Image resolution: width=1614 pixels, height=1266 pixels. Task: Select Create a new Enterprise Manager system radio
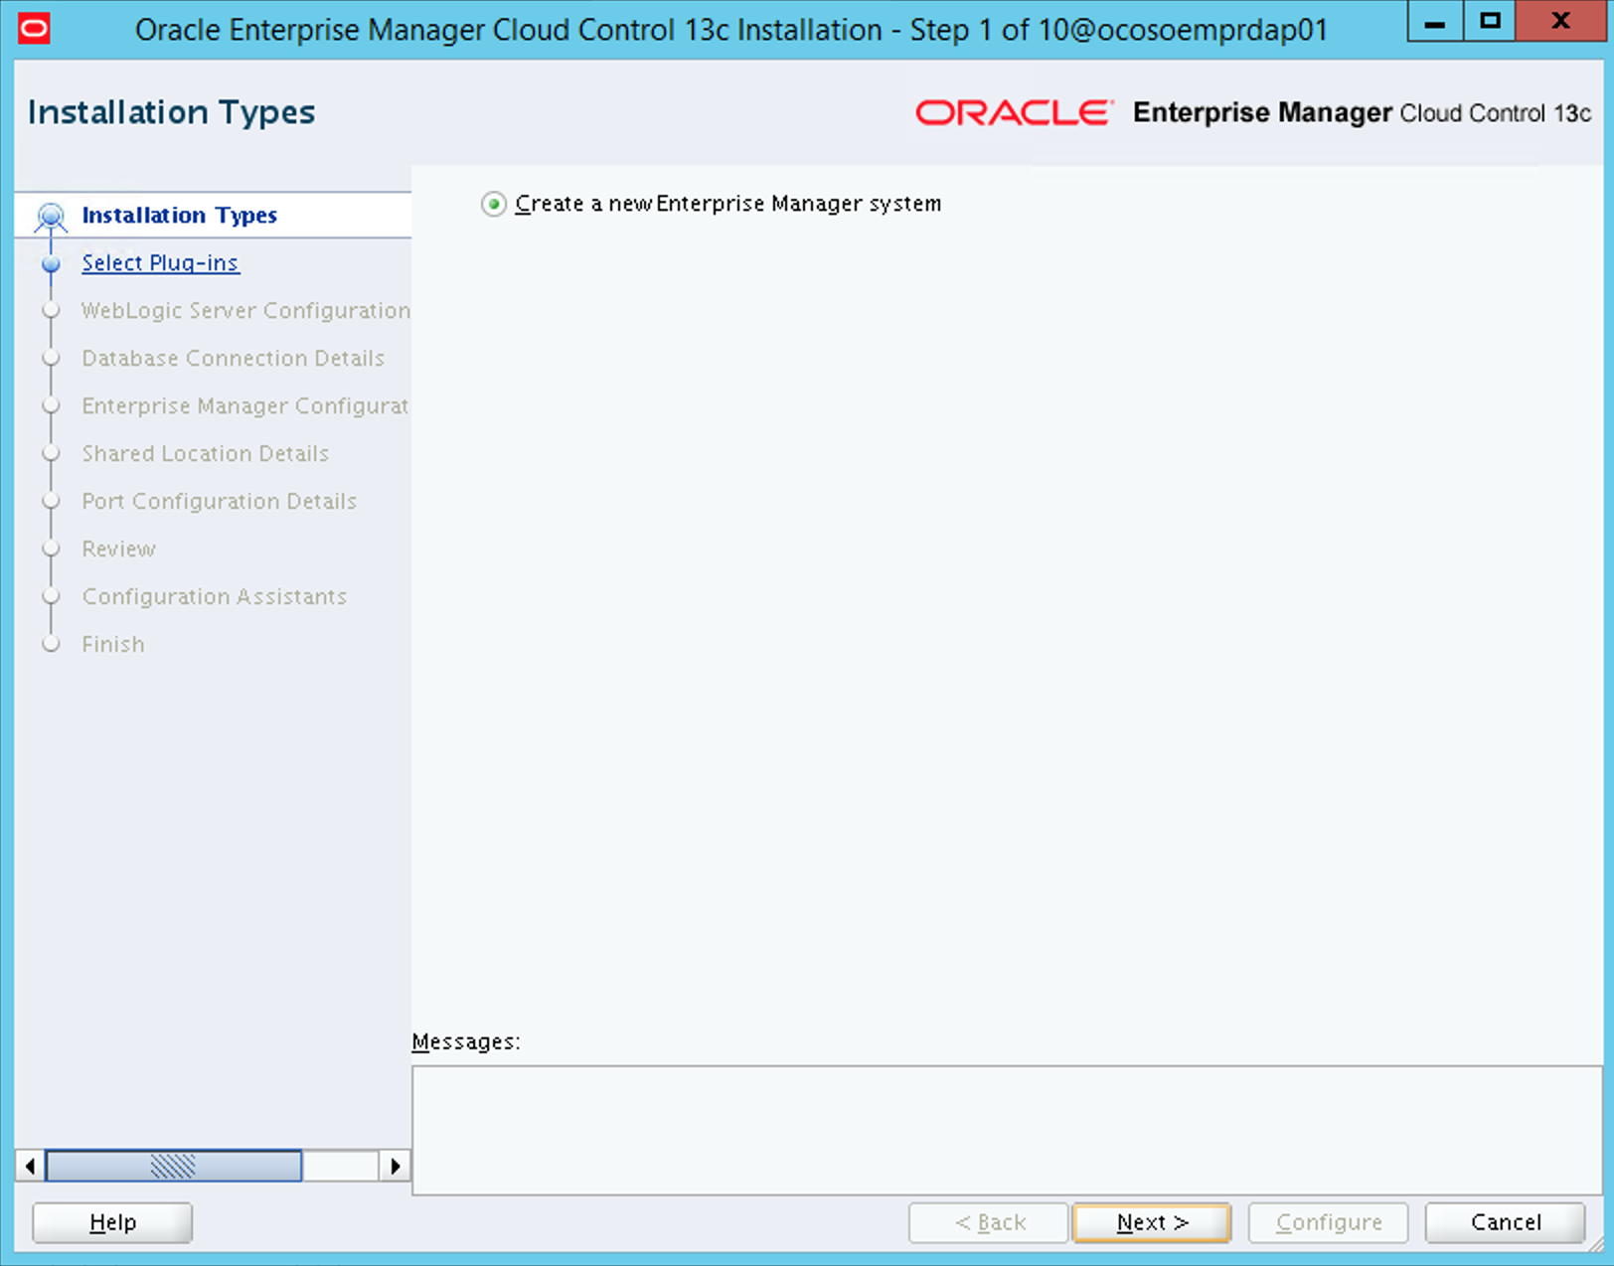click(494, 204)
